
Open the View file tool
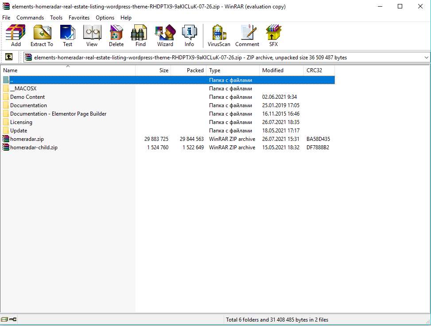click(x=92, y=35)
